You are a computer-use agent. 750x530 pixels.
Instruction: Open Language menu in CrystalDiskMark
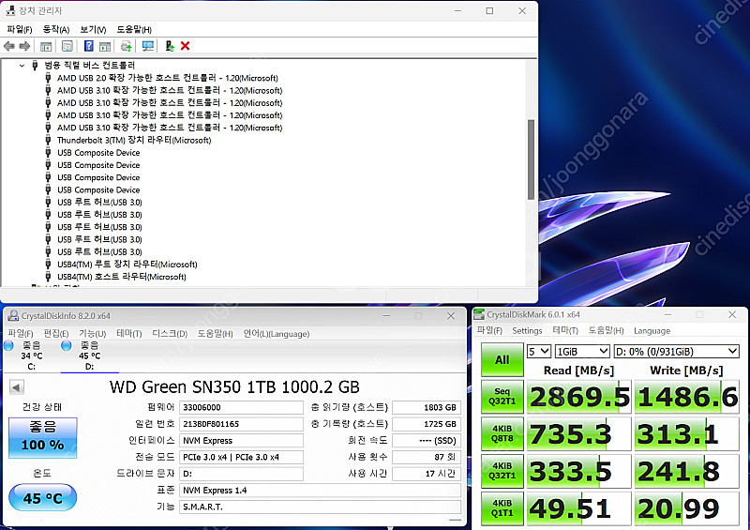(652, 330)
